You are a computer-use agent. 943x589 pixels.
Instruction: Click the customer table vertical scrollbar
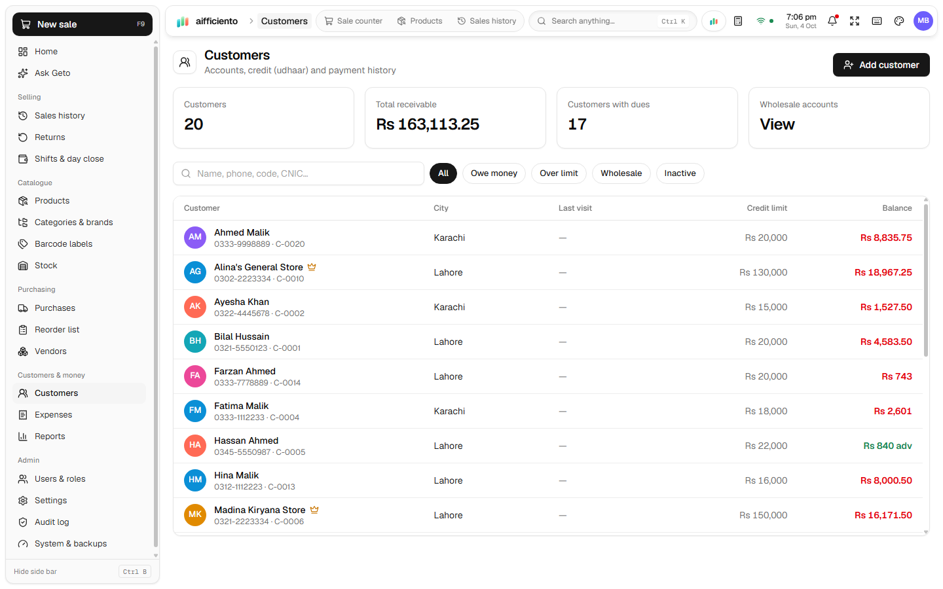click(926, 281)
